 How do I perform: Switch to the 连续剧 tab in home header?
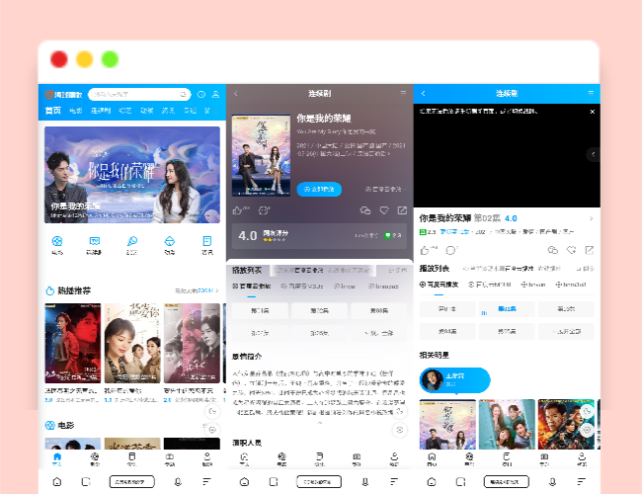coord(101,111)
